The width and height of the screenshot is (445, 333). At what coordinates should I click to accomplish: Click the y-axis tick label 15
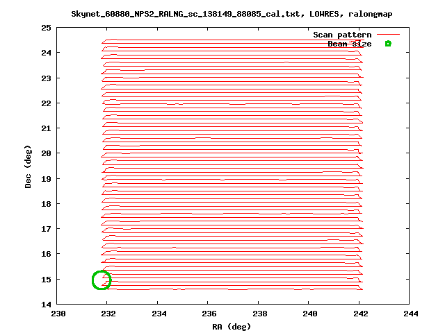(x=47, y=280)
